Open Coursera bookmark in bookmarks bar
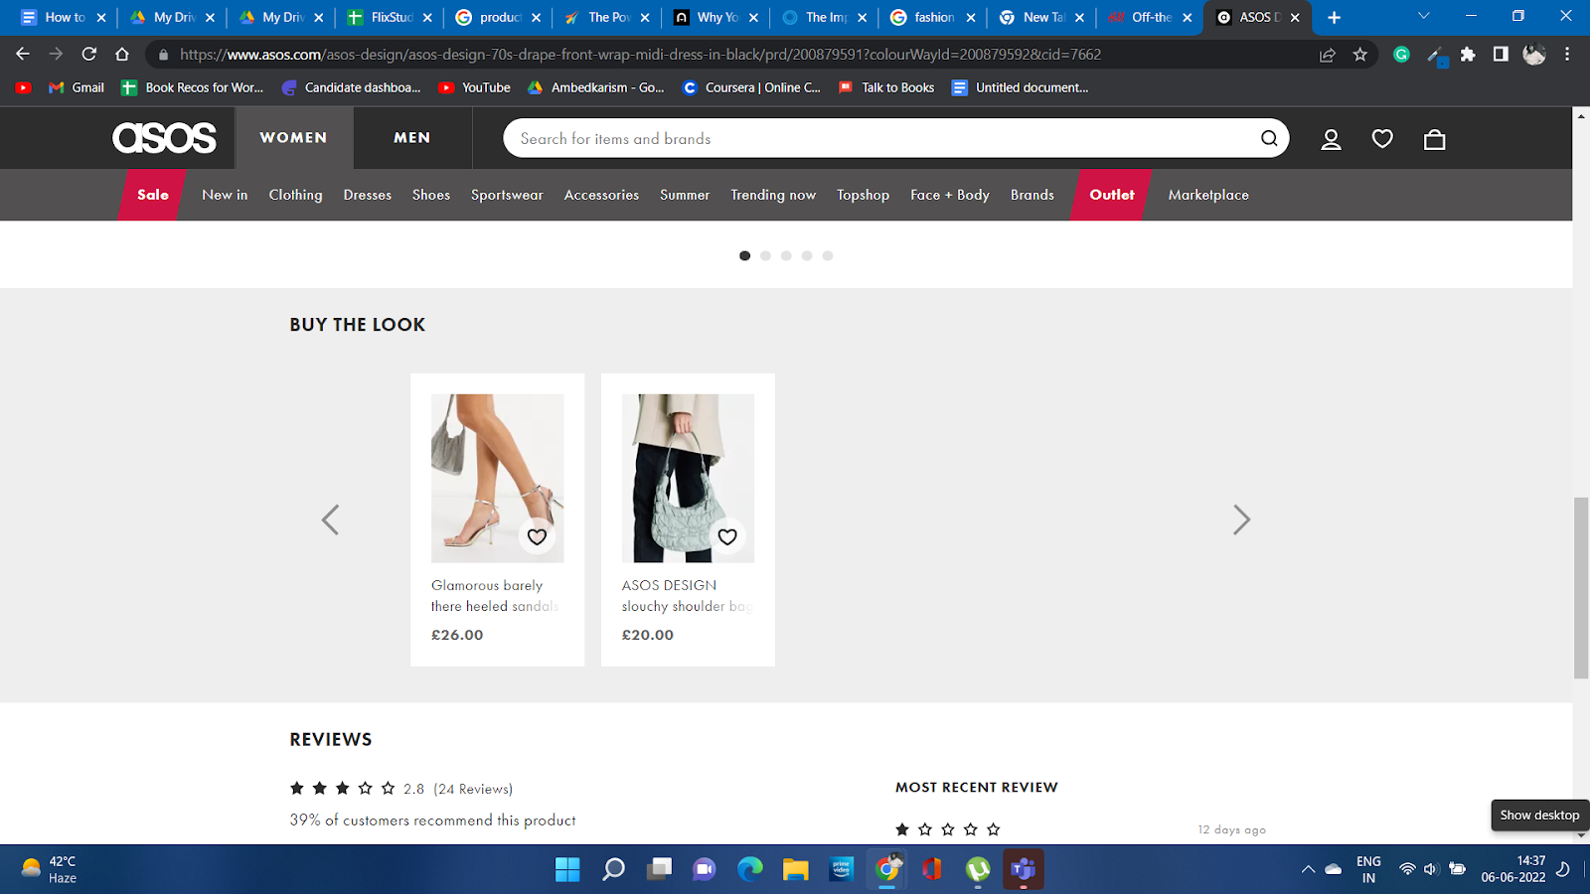1590x894 pixels. coord(751,87)
